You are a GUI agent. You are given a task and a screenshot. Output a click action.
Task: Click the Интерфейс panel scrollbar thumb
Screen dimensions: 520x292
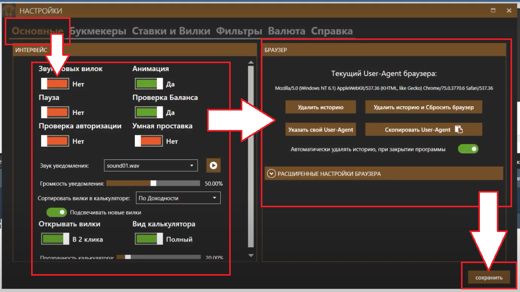pos(251,157)
